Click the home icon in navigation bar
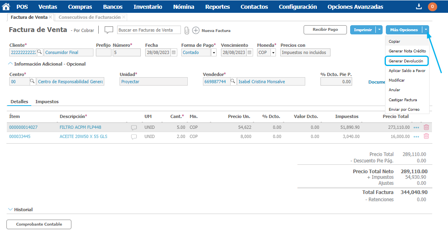Image resolution: width=448 pixels, height=232 pixels. [6, 6]
